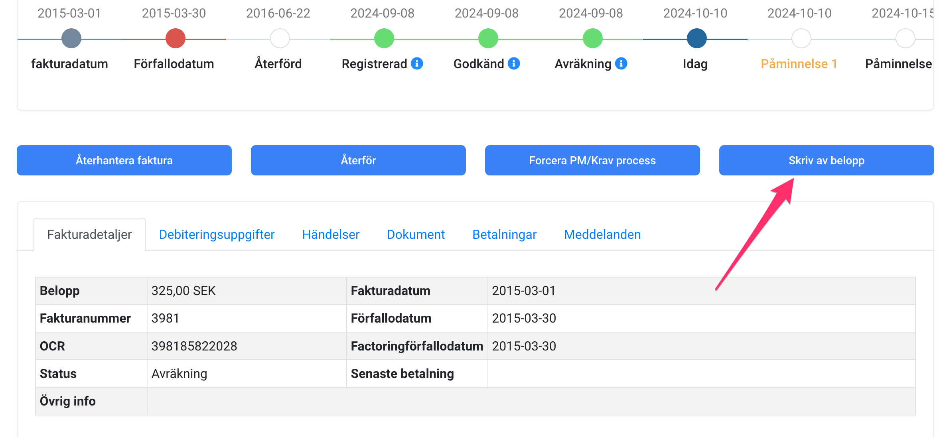Click the green Godkänd timeline dot
This screenshot has width=943, height=437.
click(488, 39)
